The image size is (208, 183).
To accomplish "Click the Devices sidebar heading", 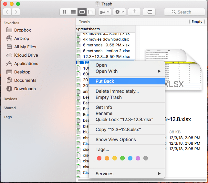I will pyautogui.click(x=10, y=99).
